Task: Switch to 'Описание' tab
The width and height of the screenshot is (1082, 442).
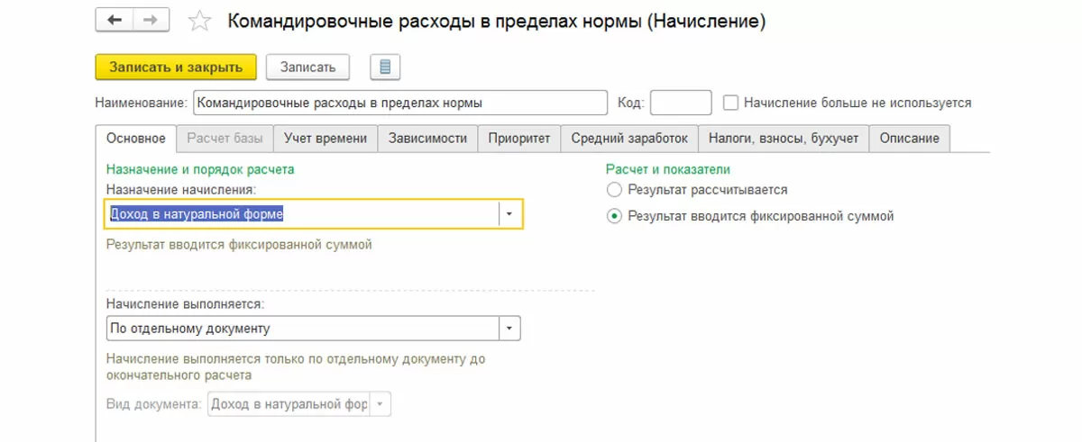Action: point(909,139)
